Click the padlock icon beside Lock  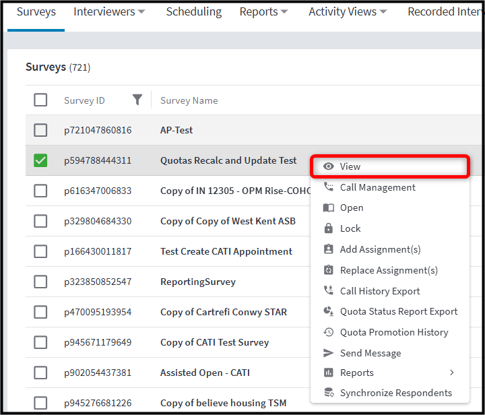pyautogui.click(x=328, y=228)
